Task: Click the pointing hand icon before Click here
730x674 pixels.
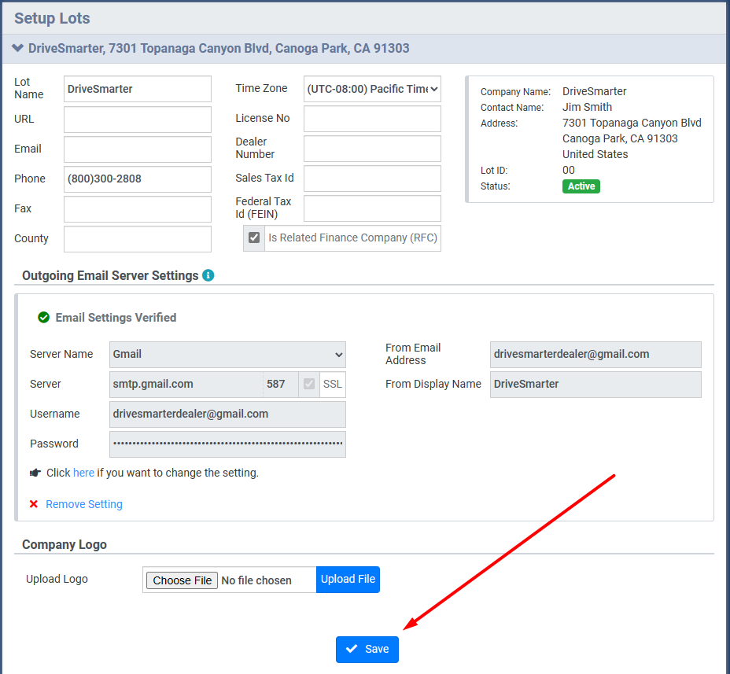Action: tap(35, 473)
